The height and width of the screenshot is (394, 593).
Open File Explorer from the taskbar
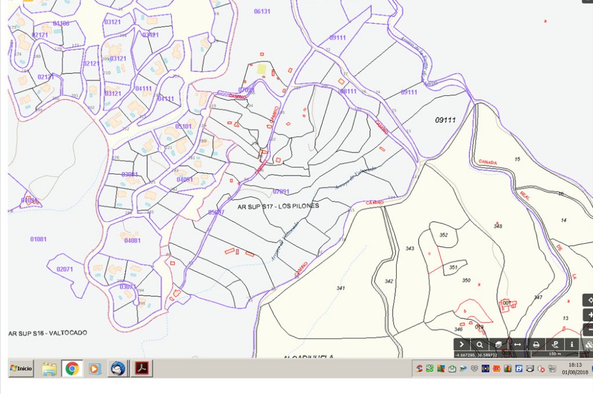(x=50, y=369)
